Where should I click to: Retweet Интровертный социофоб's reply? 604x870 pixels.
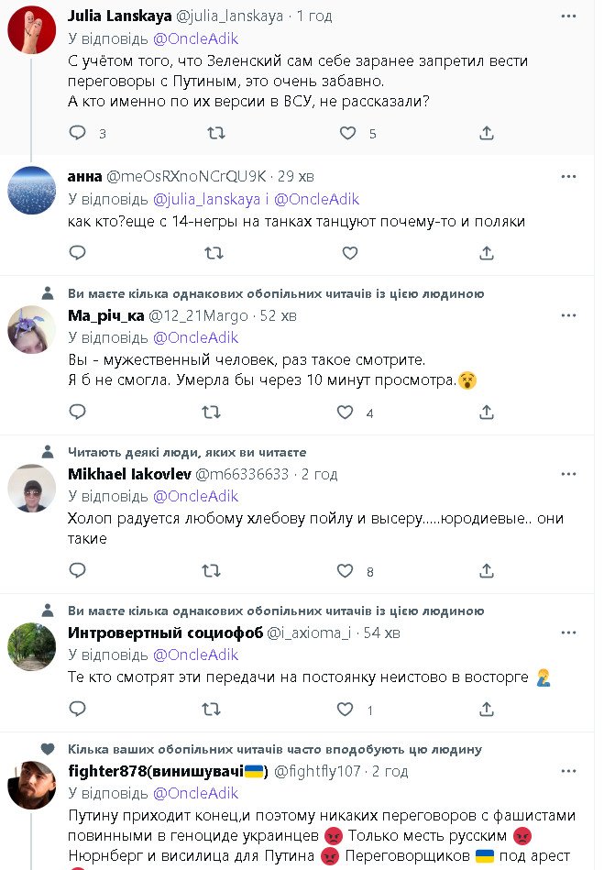211,710
